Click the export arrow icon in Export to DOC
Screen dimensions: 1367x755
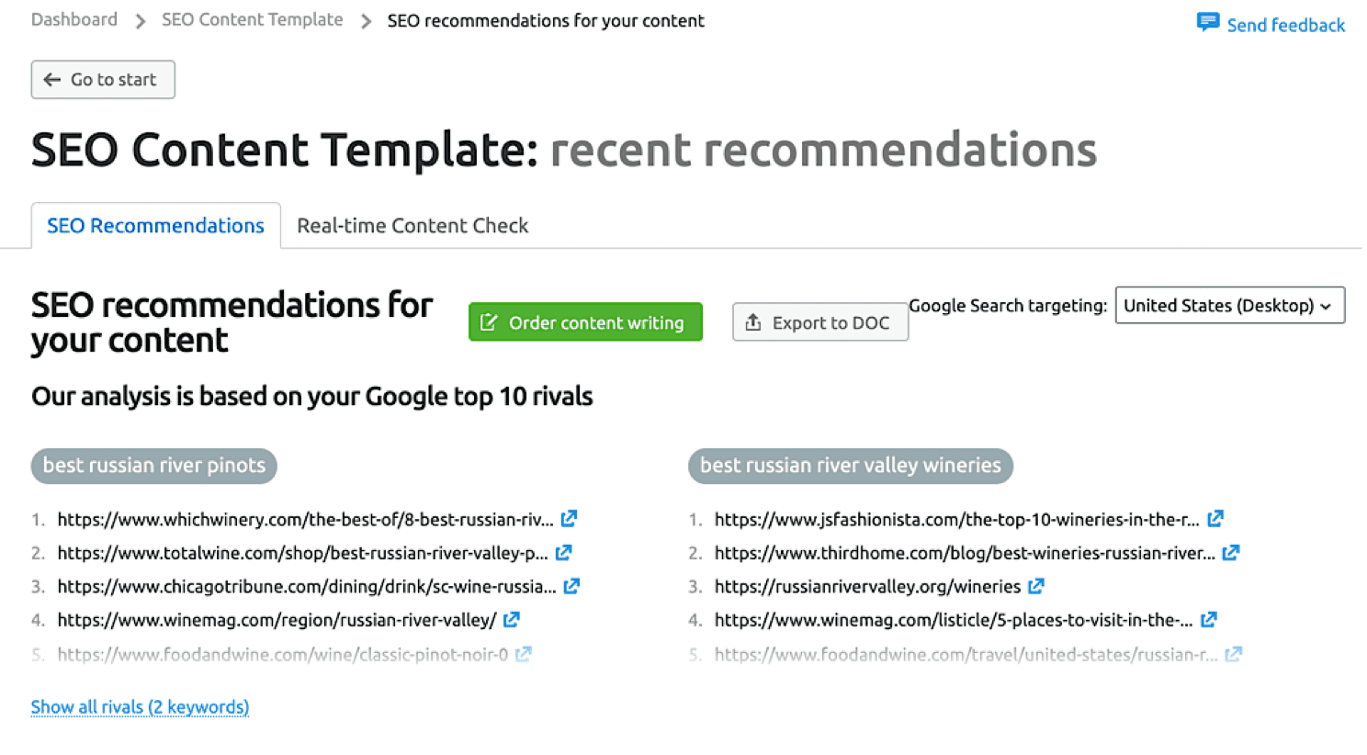pyautogui.click(x=753, y=322)
